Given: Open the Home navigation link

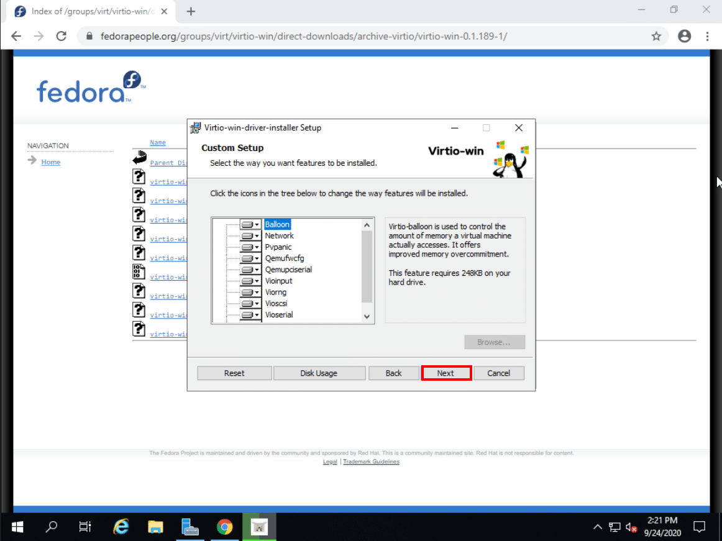Looking at the screenshot, I should point(51,162).
